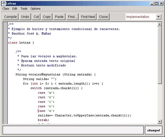This screenshot has width=165, height=137.
Task: Click the 'salida+= Character.toUpperCase' line
Action: [x=84, y=115]
